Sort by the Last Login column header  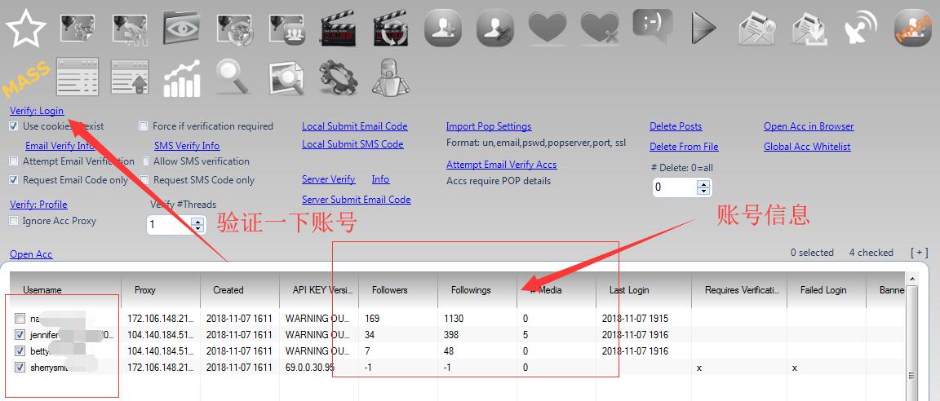click(629, 290)
